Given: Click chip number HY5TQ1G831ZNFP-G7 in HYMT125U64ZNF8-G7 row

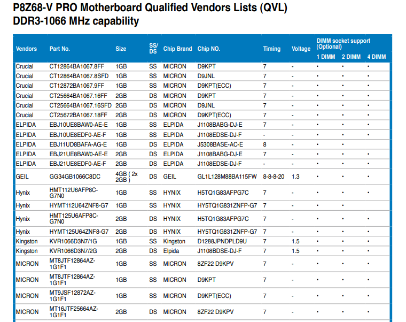Looking at the screenshot, I should [227, 232].
